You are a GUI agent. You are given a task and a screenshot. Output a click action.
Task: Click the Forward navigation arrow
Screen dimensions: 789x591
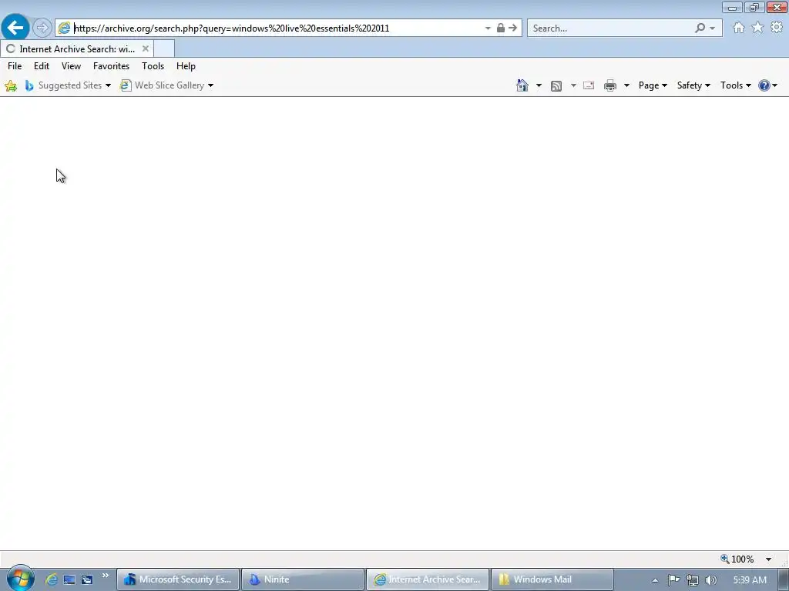(x=42, y=28)
